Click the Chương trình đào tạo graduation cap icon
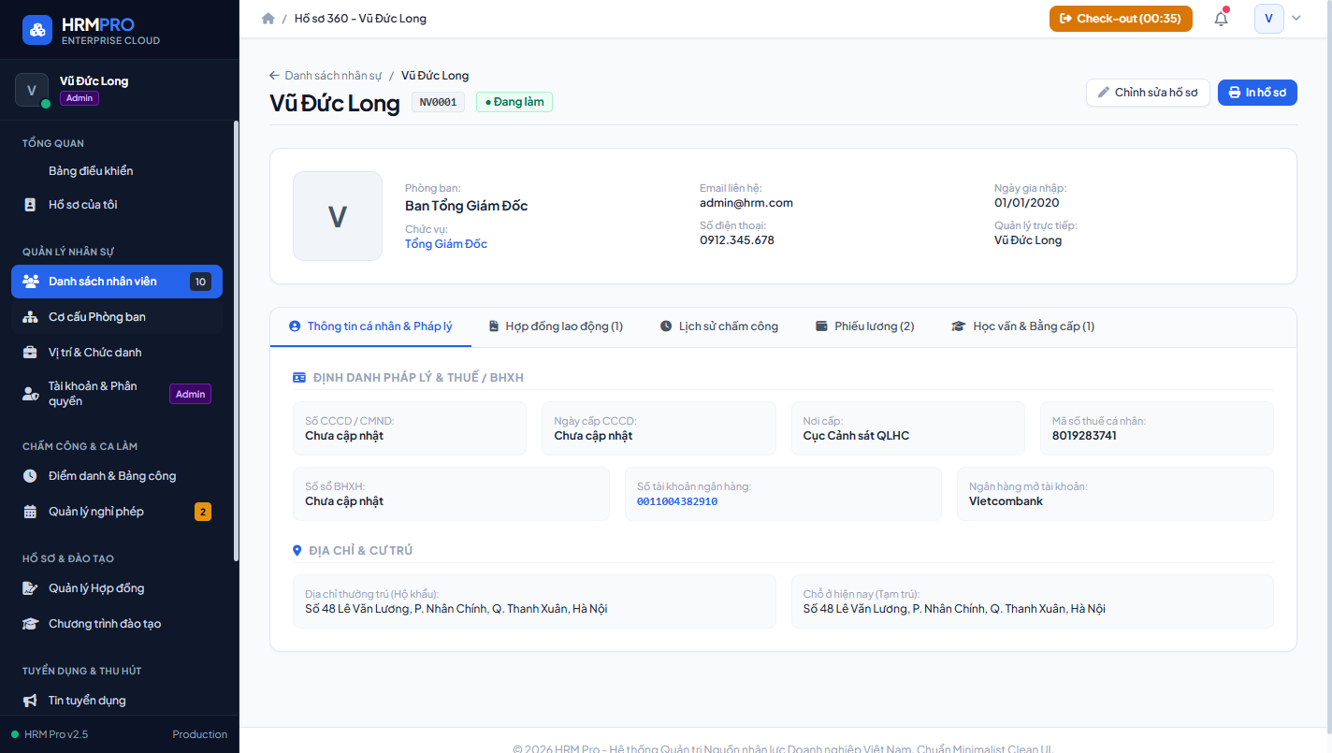 [30, 624]
